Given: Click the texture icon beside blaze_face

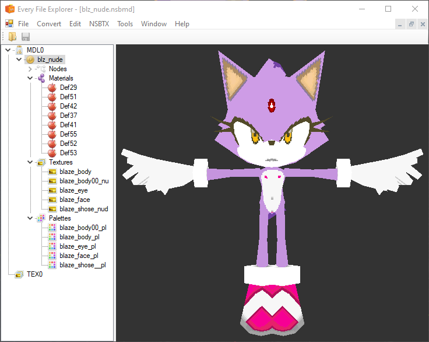Looking at the screenshot, I should pos(52,200).
